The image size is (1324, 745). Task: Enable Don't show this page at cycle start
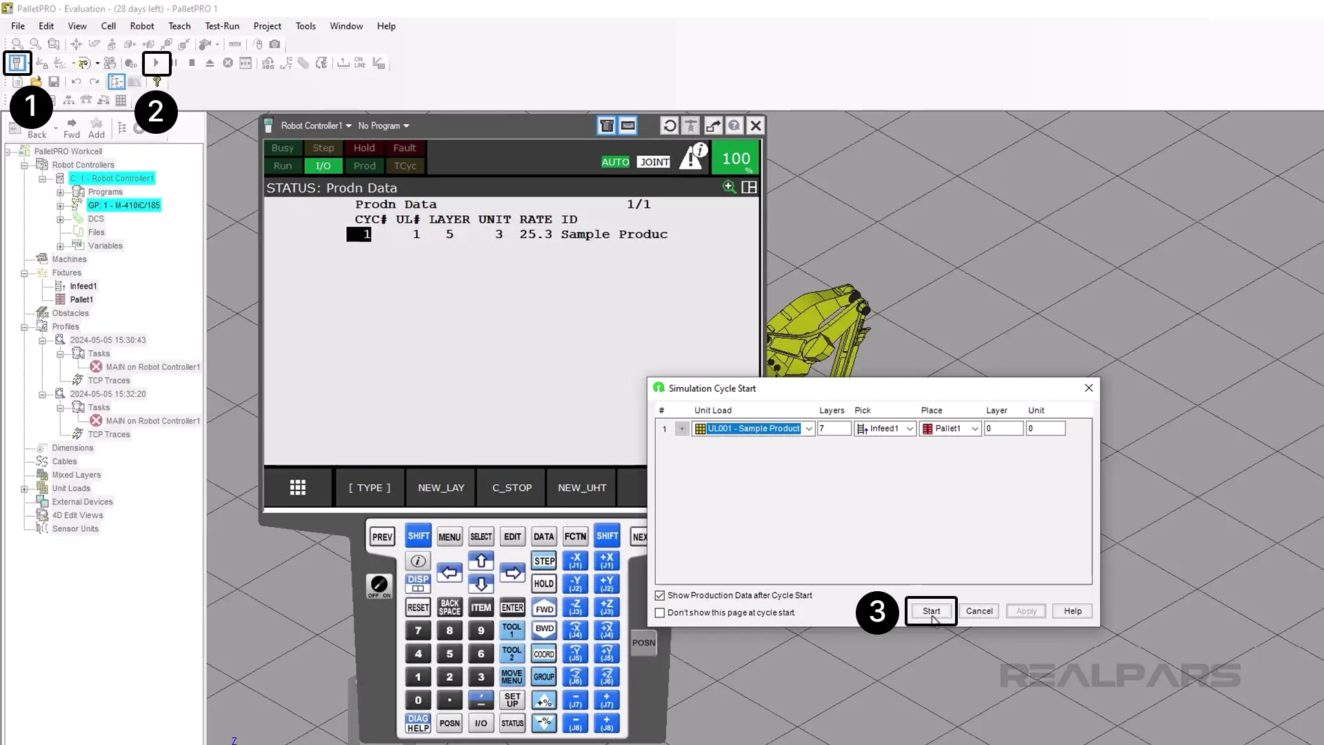click(659, 612)
